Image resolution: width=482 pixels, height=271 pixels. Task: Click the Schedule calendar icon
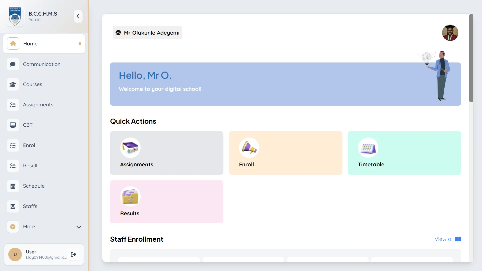13,186
